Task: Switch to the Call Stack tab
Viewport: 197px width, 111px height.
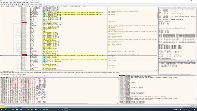Action: (x=34, y=6)
